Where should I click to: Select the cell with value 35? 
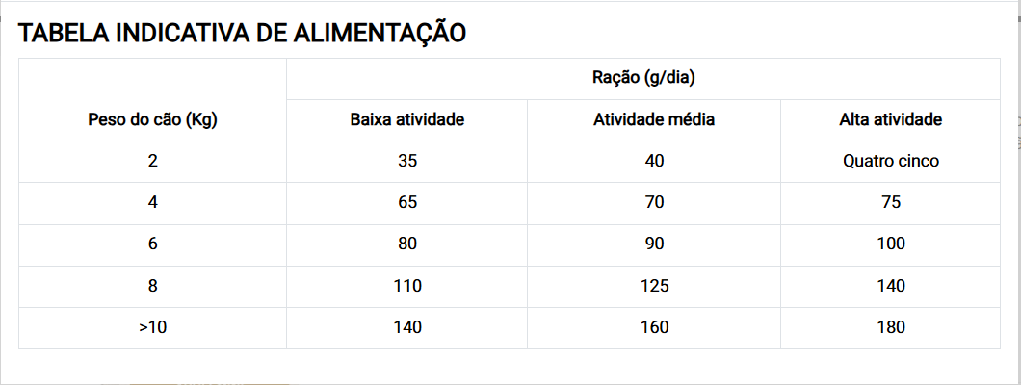pos(407,161)
